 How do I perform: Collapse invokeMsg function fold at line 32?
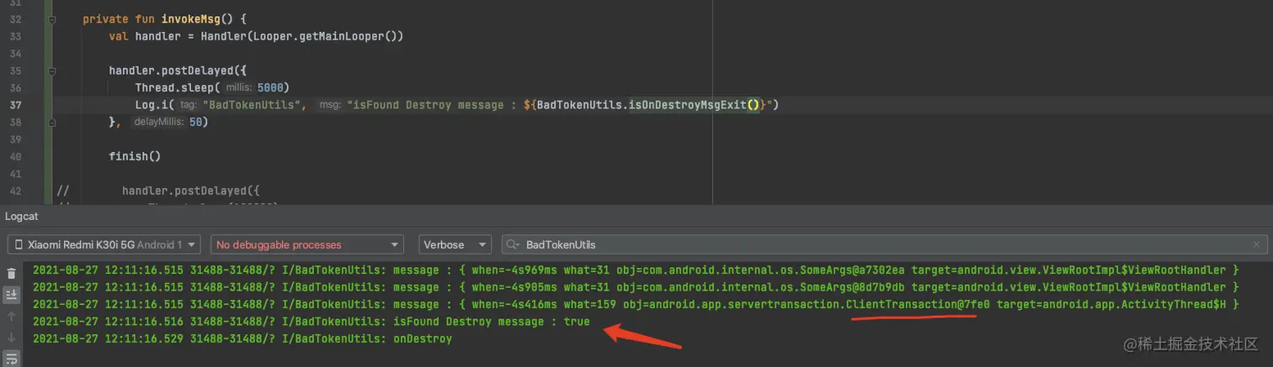pyautogui.click(x=52, y=18)
